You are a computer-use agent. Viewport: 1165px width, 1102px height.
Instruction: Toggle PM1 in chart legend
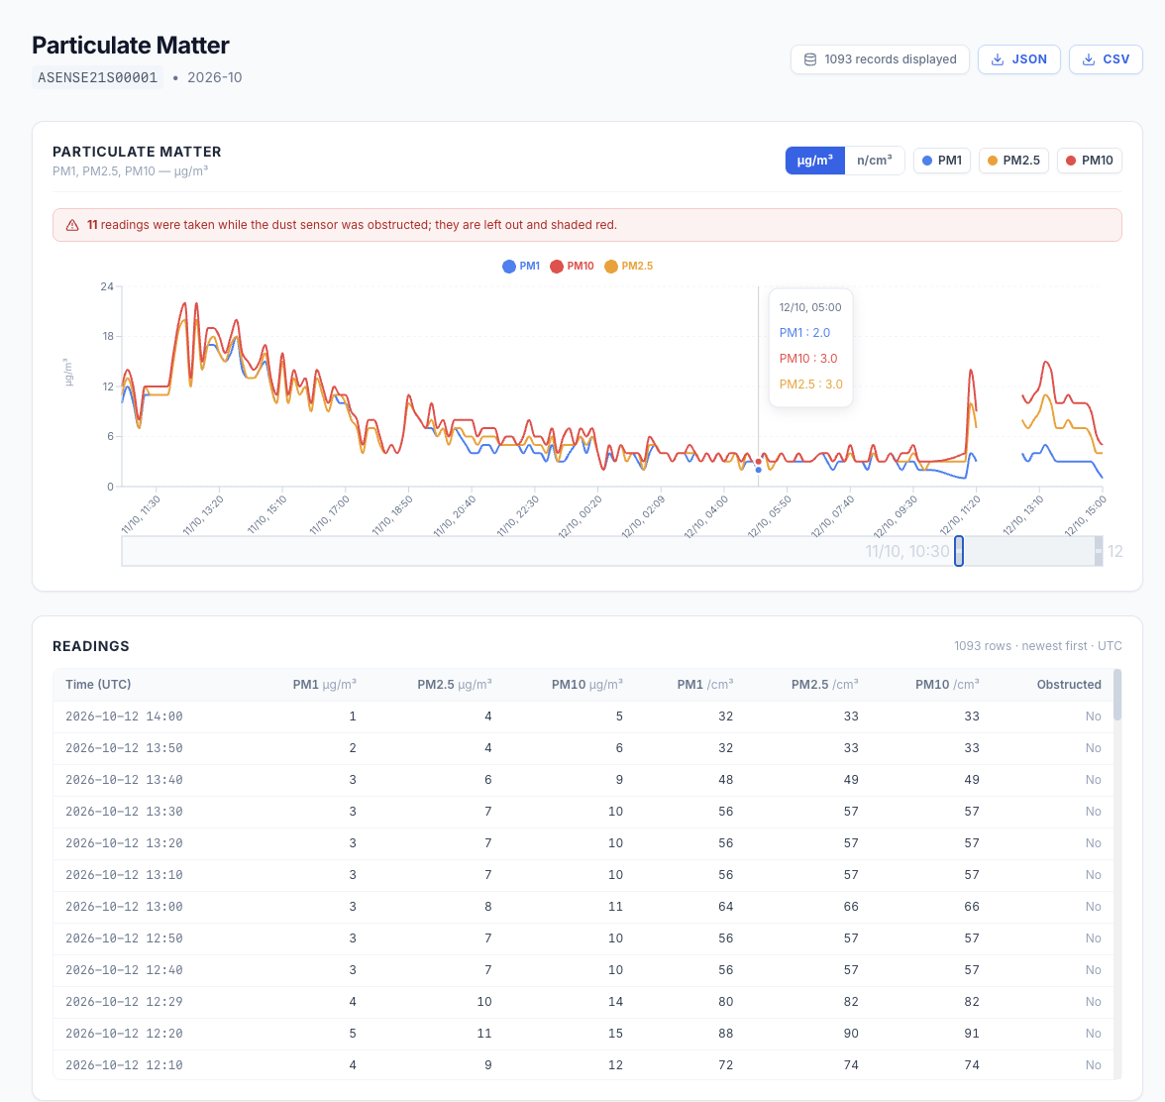tap(521, 266)
